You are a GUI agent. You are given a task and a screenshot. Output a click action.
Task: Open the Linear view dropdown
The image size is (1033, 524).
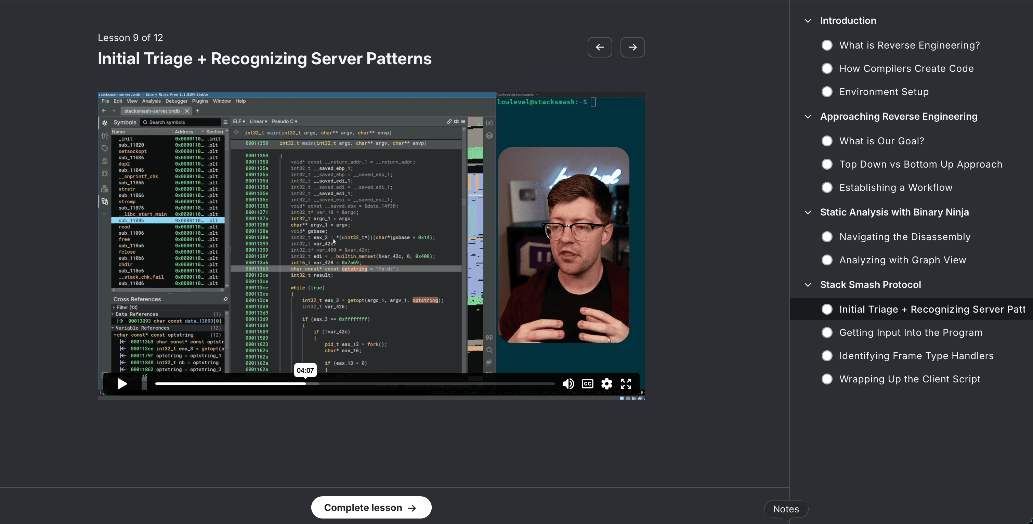coord(258,121)
